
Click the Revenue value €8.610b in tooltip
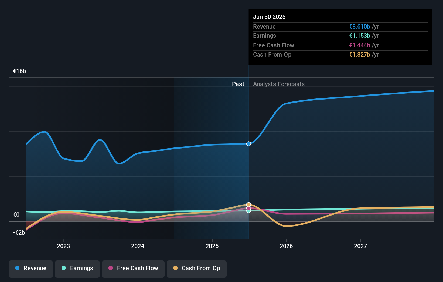click(x=360, y=26)
